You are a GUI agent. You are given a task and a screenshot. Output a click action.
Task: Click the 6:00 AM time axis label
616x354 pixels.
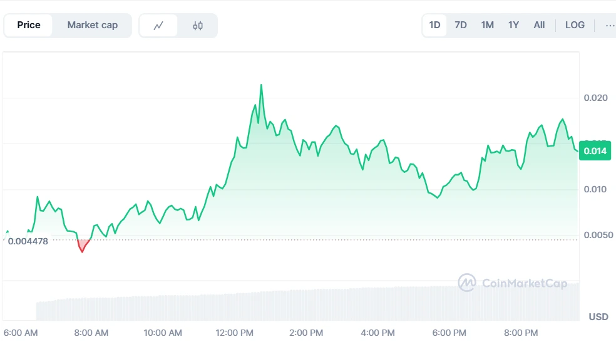pos(21,333)
